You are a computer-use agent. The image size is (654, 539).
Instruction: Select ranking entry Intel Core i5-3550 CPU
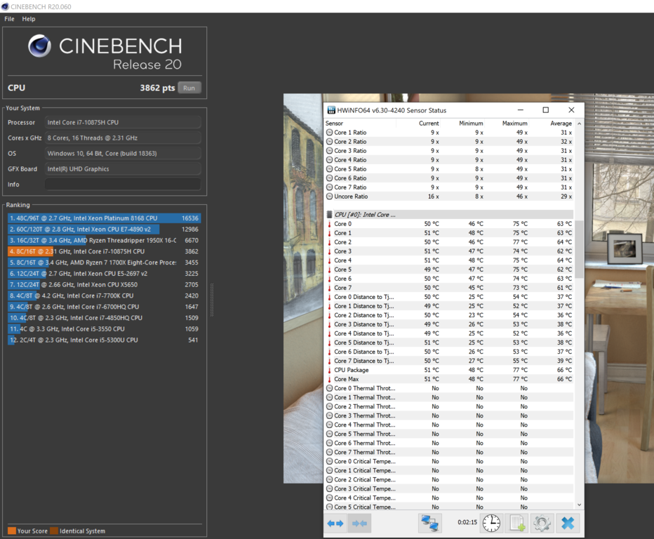point(105,328)
